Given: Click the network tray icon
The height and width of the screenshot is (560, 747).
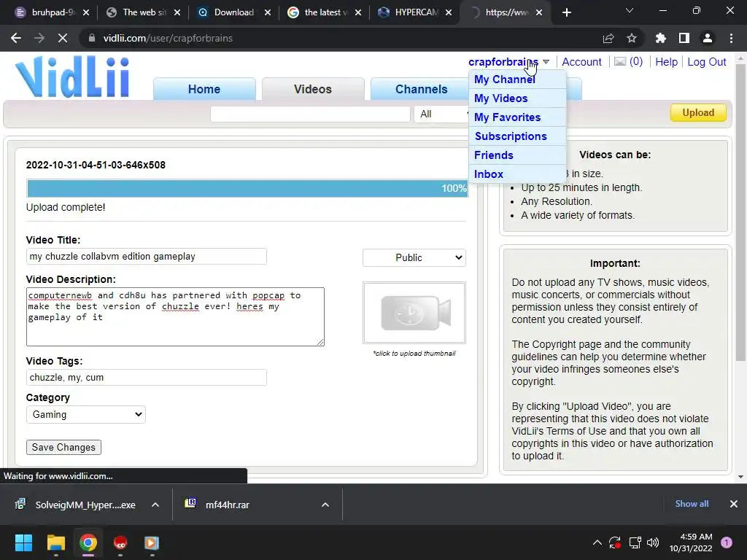Looking at the screenshot, I should (635, 542).
